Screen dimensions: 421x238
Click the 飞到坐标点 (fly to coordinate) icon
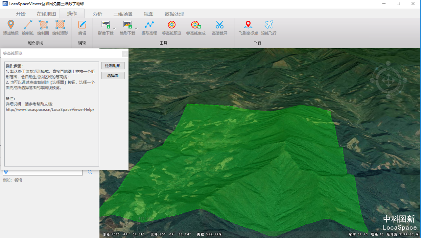click(248, 25)
